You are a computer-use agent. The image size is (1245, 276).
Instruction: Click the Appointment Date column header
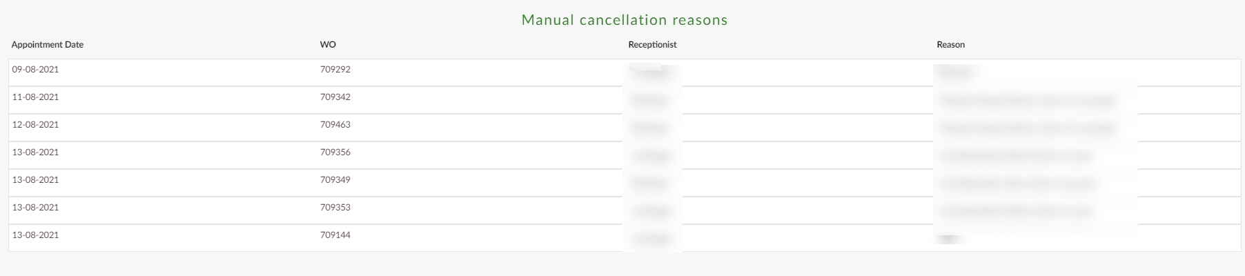[48, 45]
